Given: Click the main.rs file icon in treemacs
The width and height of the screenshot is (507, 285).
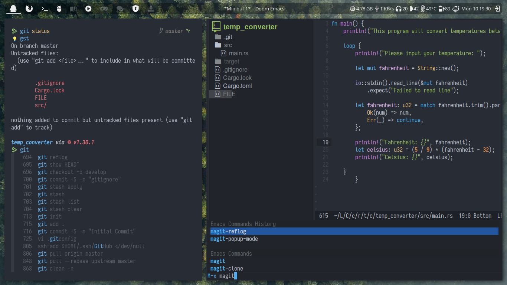Looking at the screenshot, I should pyautogui.click(x=223, y=53).
